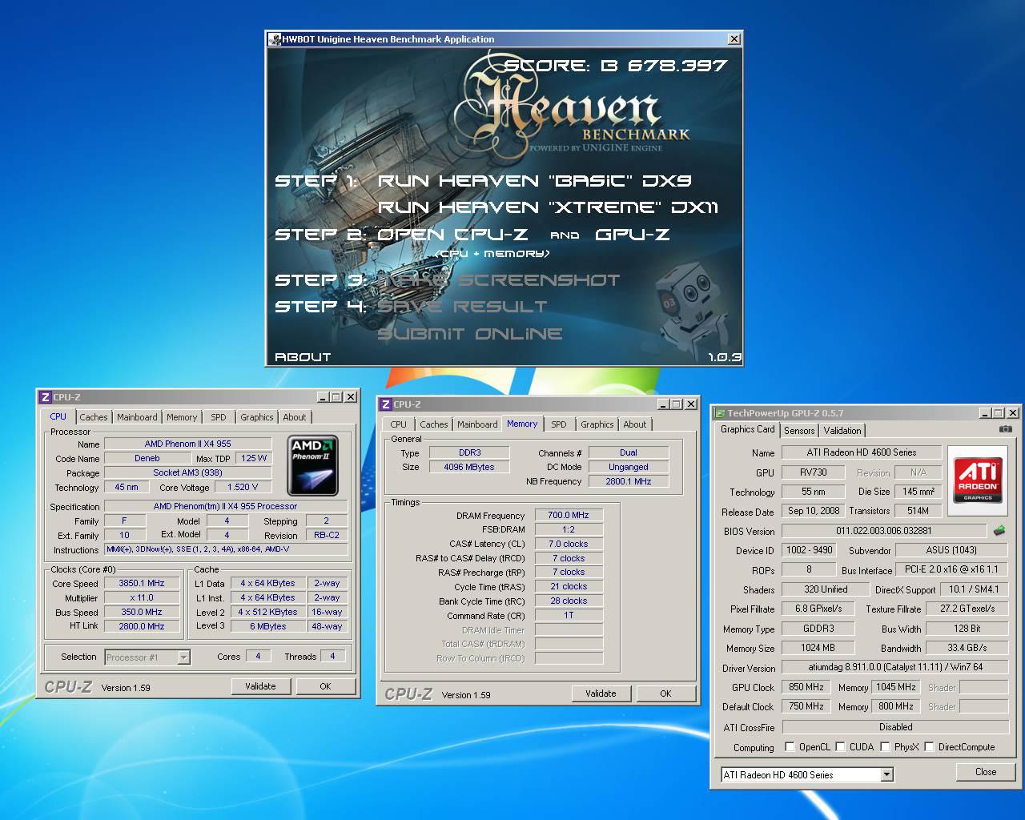Click the AMD Phenom II processor logo

click(312, 465)
